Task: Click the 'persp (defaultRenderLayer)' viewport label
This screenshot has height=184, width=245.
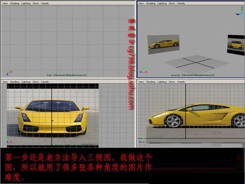Action: 193,75
